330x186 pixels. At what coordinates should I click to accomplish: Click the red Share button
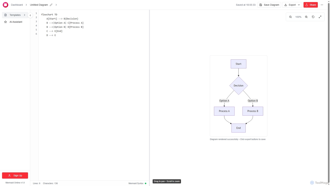(x=311, y=5)
